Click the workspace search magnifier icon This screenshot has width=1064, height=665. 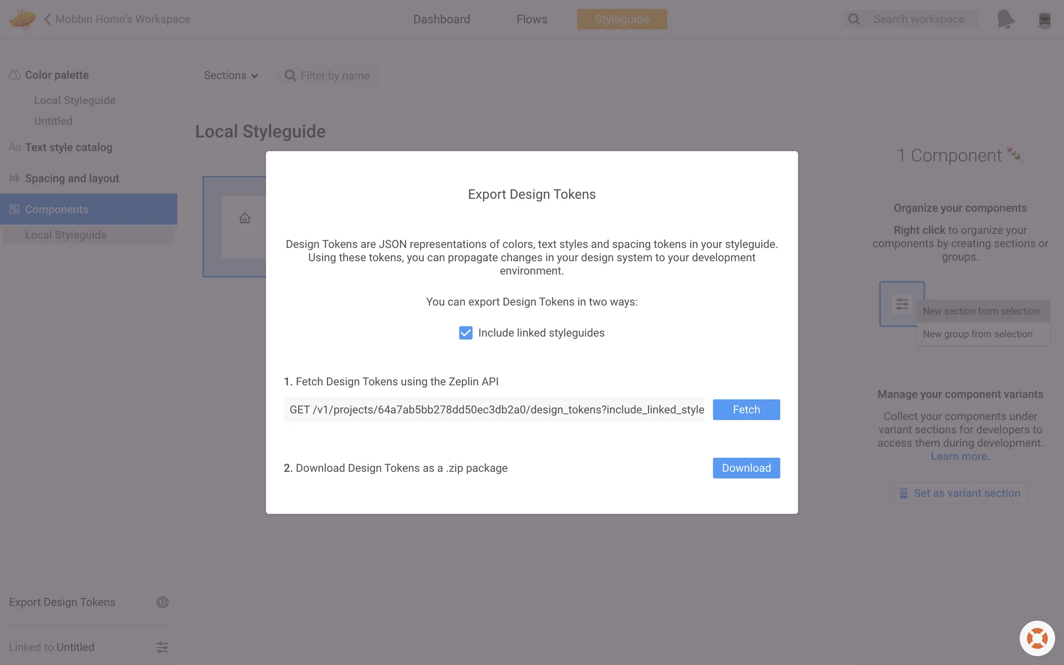click(x=854, y=19)
